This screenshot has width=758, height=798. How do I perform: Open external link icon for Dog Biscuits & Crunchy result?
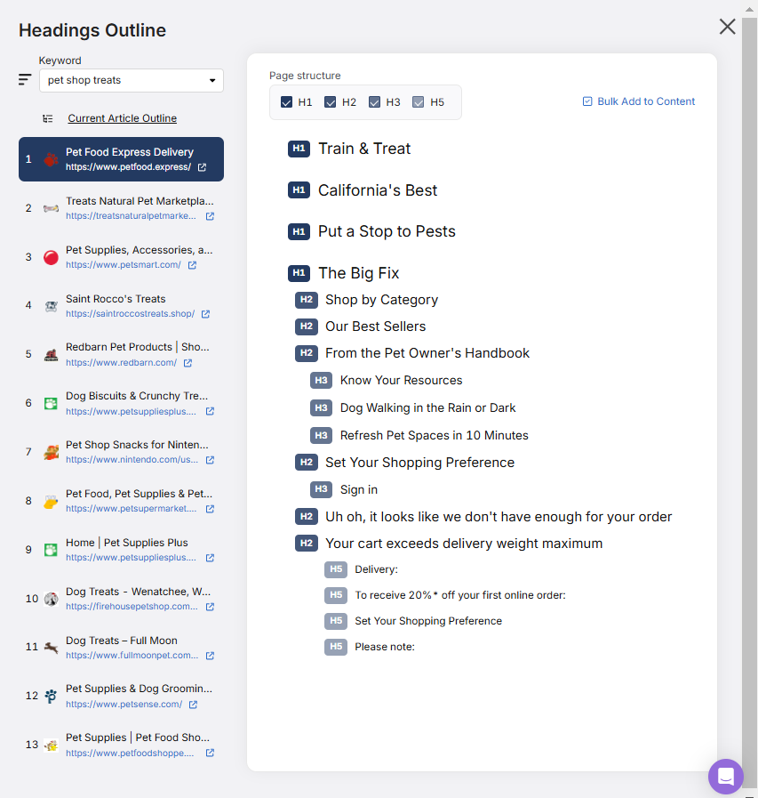tap(210, 411)
